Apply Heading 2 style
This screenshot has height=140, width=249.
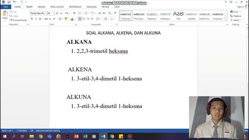(x=165, y=16)
